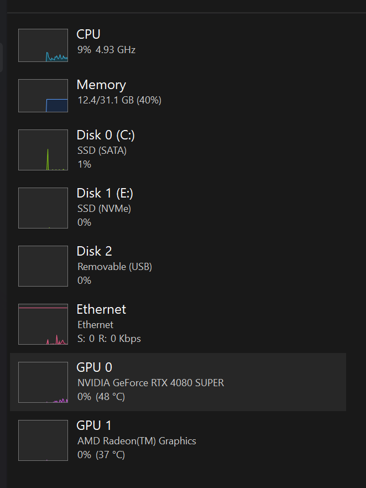Viewport: 366px width, 488px height.
Task: Click the GPU 0 utilization mini graph
Action: (43, 382)
